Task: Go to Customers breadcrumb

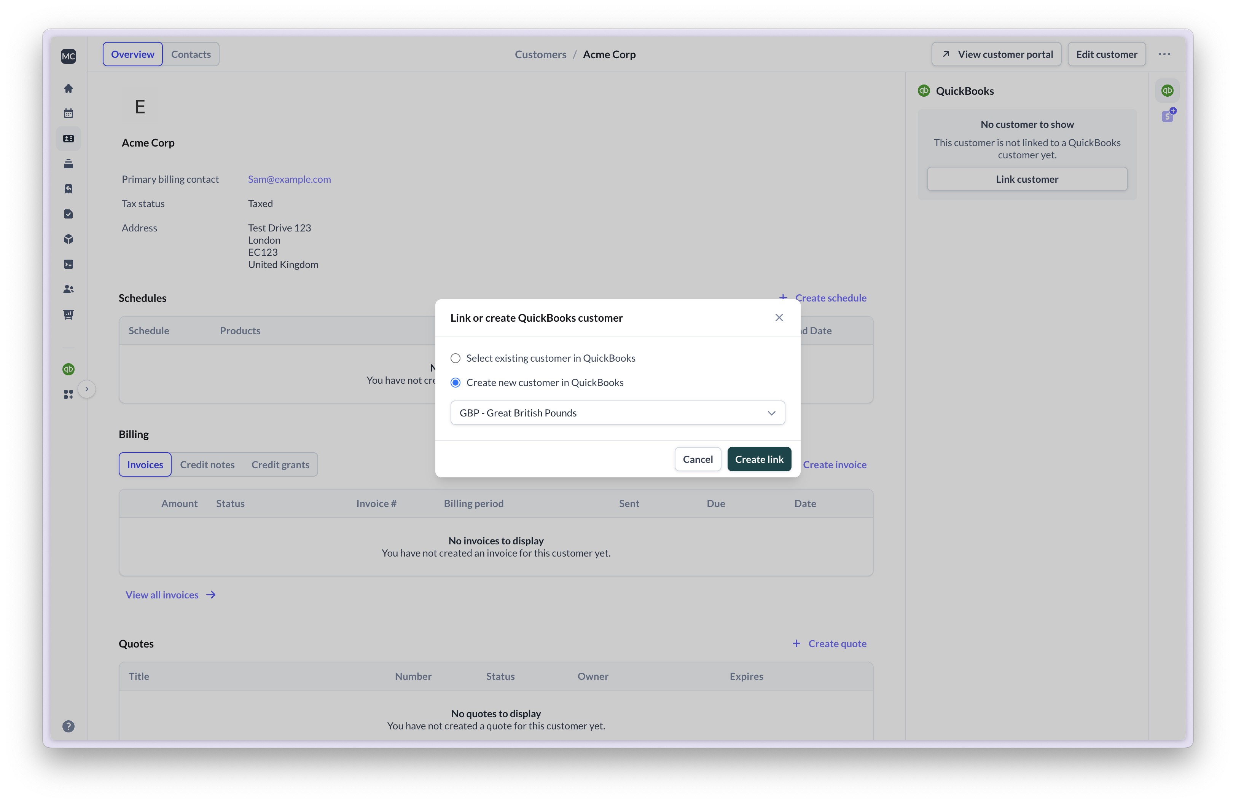Action: coord(540,54)
